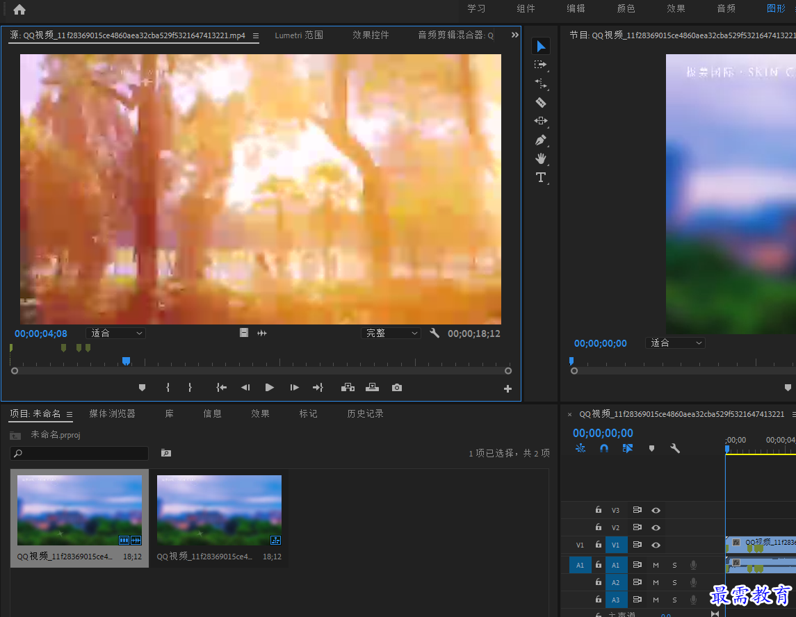Open the Effect Controls tab
Viewport: 796px width, 617px height.
(371, 35)
